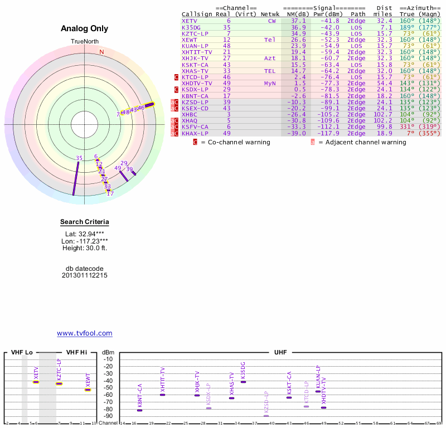Click the KBNT-CA marker in UHF chart
446x428 pixels.
click(140, 410)
